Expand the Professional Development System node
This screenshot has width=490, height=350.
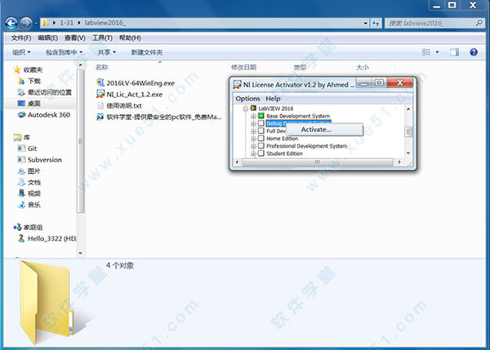tap(253, 146)
